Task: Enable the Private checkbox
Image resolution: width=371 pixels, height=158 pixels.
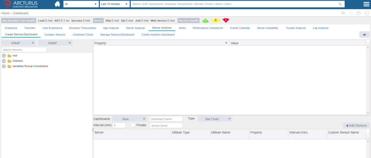Action: tap(133, 125)
